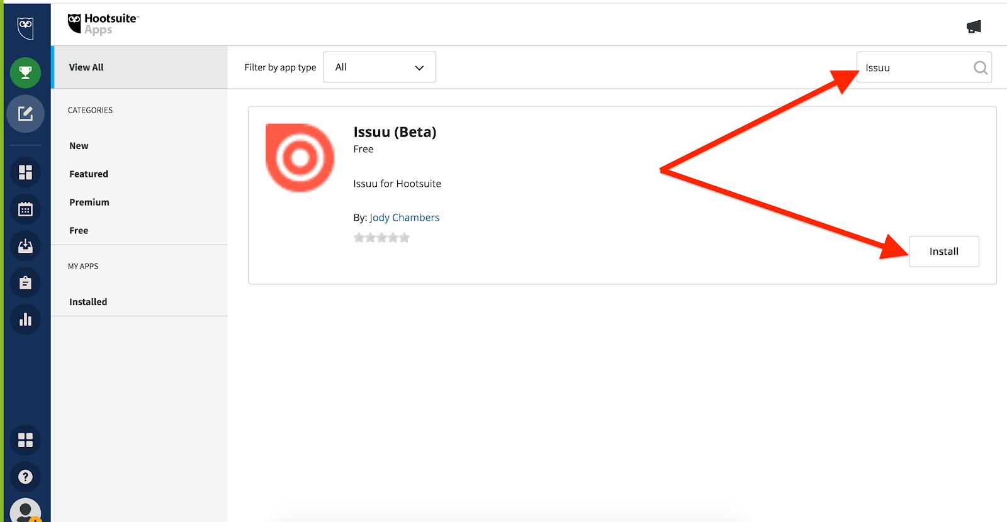1007x522 pixels.
Task: Click the Issuu (Beta) title
Action: pyautogui.click(x=395, y=132)
